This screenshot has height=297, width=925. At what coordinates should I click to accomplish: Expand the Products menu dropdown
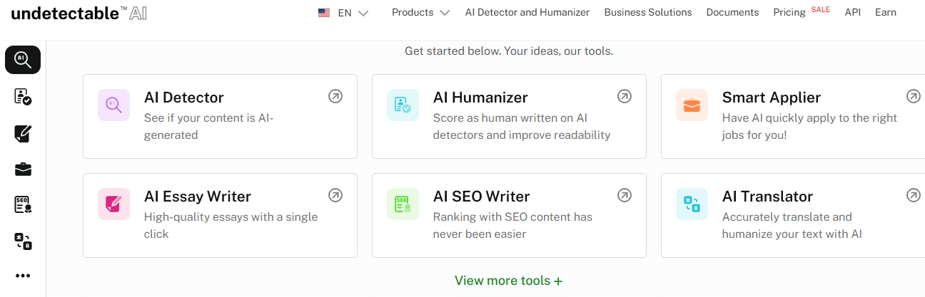click(x=421, y=12)
